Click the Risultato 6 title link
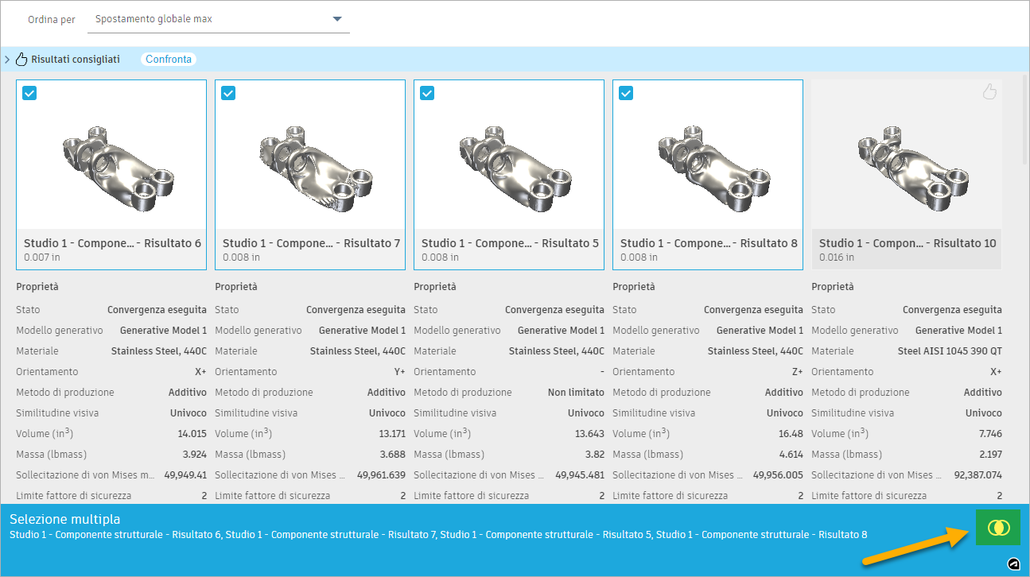Viewport: 1030px width, 577px height. tap(111, 243)
